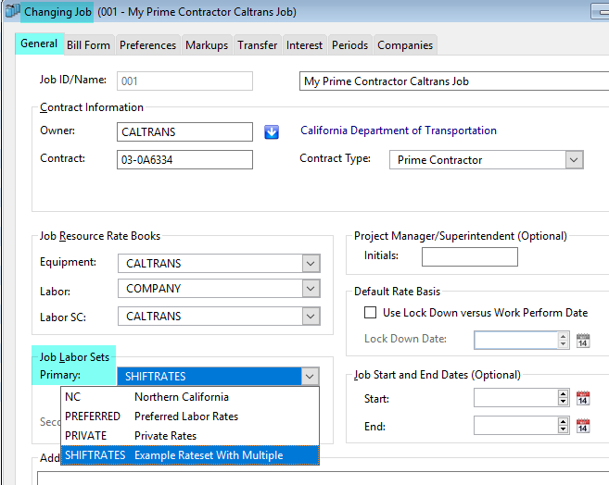Viewport: 609px width, 485px height.
Task: Click the job name field
Action: pyautogui.click(x=454, y=81)
